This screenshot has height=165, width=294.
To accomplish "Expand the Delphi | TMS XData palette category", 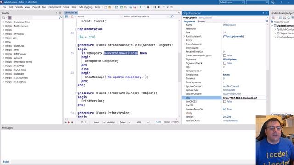I will coord(3,82).
